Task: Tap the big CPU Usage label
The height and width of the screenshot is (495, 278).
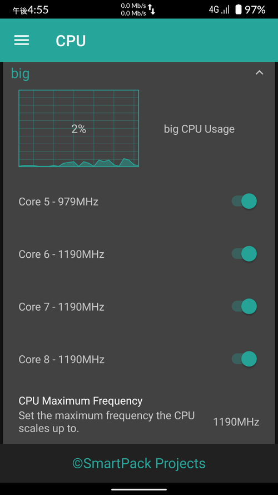Action: coord(199,129)
